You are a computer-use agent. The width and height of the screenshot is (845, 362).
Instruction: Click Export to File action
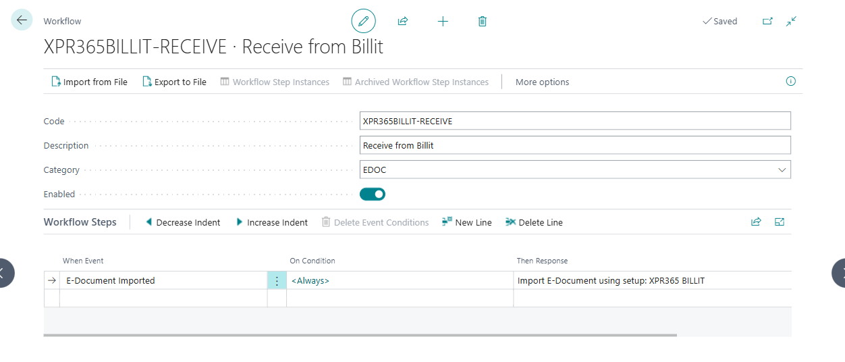pos(174,82)
